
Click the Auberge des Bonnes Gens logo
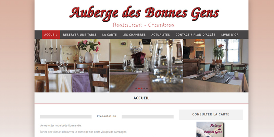click(x=144, y=13)
